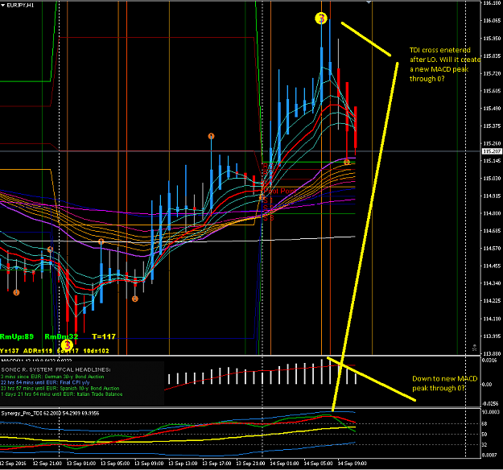
Task: Open Spanish 10-y Bond Auction headline
Action: pyautogui.click(x=60, y=388)
